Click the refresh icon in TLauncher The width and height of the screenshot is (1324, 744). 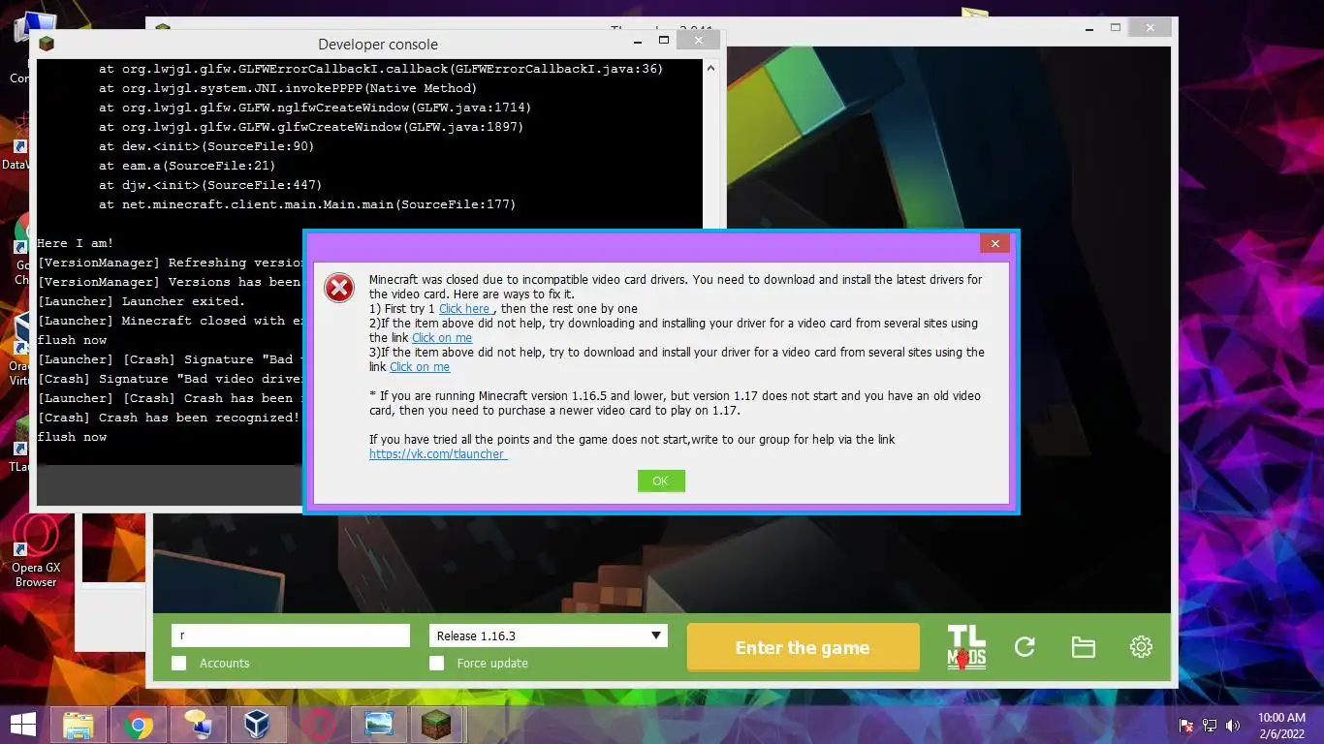(x=1025, y=647)
